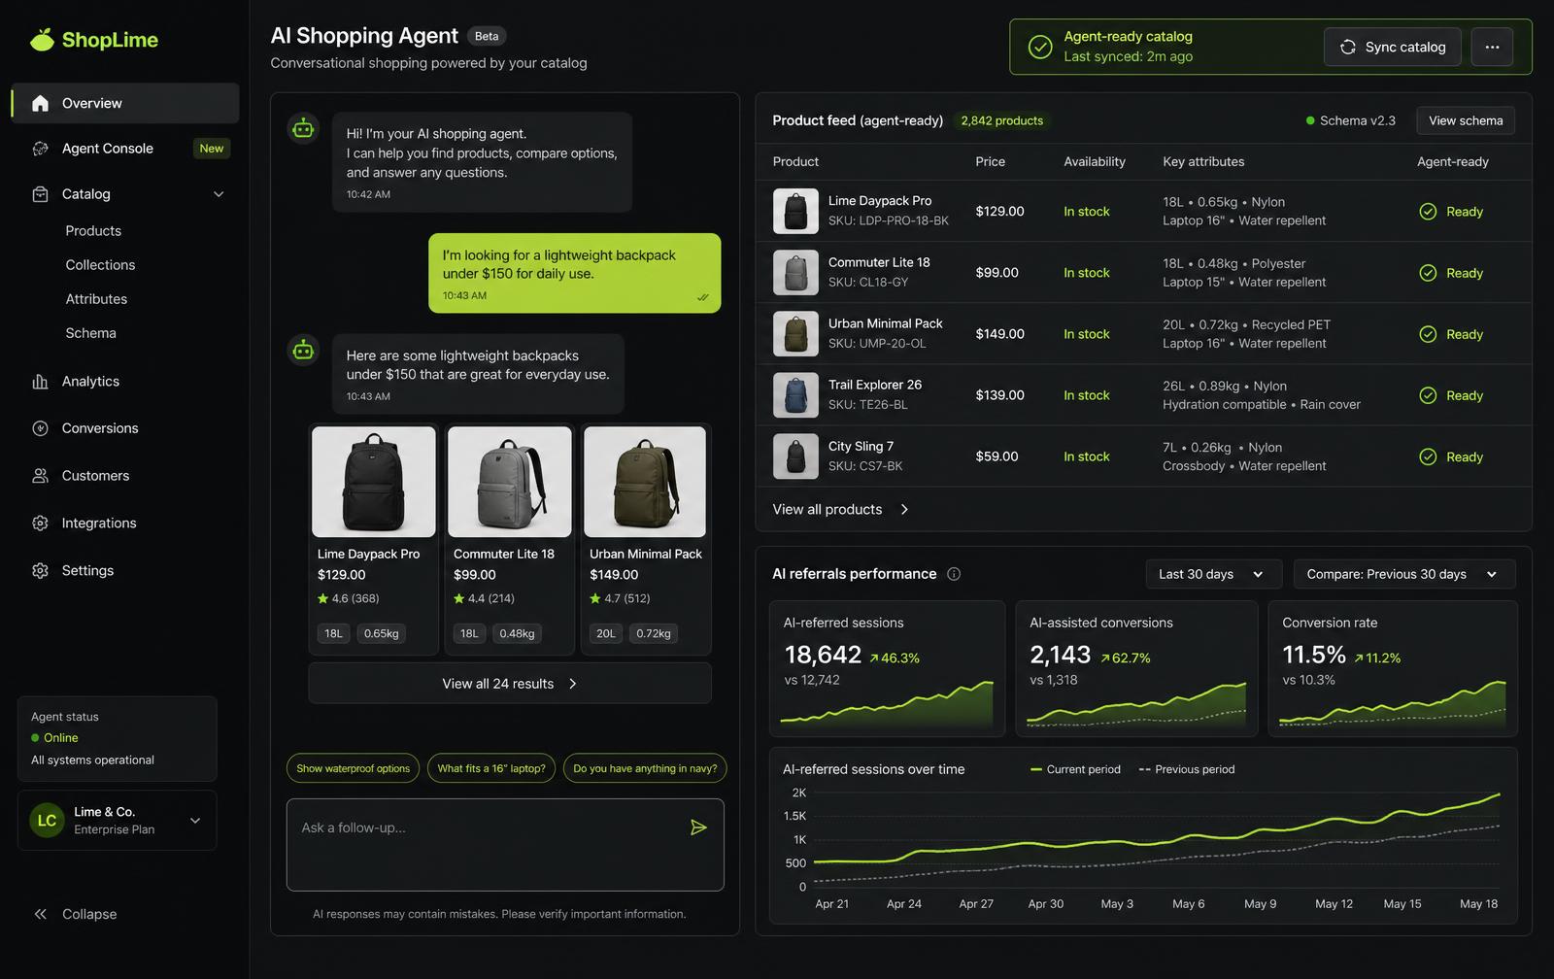Open the Last 30 days dropdown
This screenshot has height=979, width=1554.
[1213, 574]
